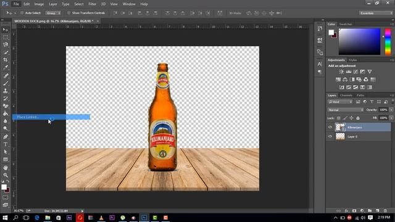
Task: Click the Kilimanjaro layer thumbnail
Action: pyautogui.click(x=340, y=127)
